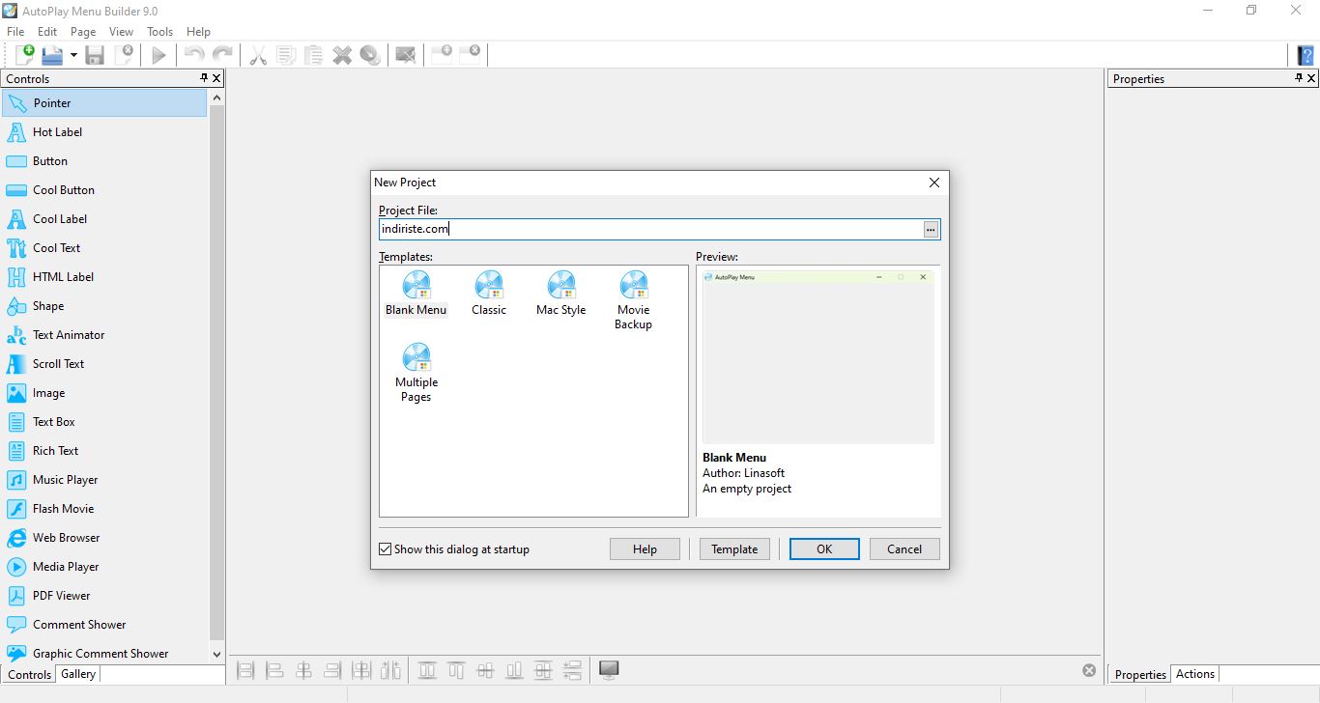Image resolution: width=1320 pixels, height=703 pixels.
Task: Click the Run preview play icon
Action: [x=159, y=55]
